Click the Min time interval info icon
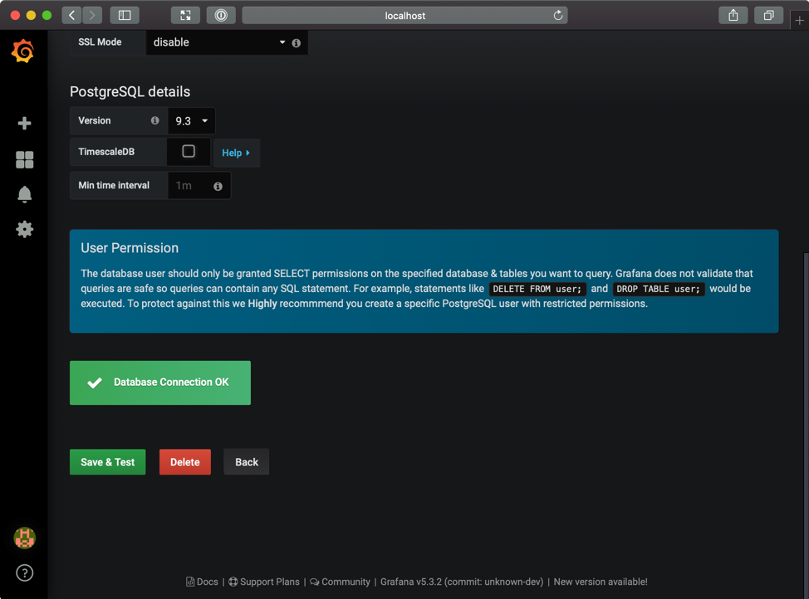 tap(218, 186)
